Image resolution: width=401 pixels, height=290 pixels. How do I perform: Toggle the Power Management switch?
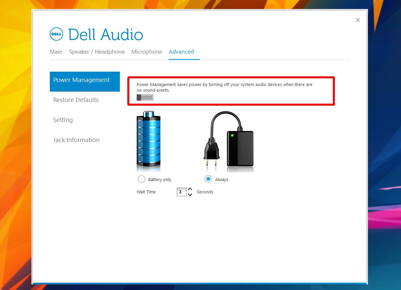(x=145, y=97)
